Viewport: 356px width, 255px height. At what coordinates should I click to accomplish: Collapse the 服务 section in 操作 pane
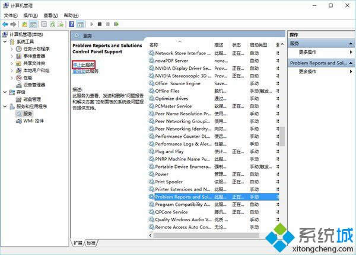pyautogui.click(x=351, y=43)
